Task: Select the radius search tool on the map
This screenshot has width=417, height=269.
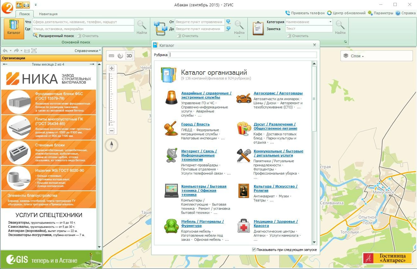Action: click(120, 56)
